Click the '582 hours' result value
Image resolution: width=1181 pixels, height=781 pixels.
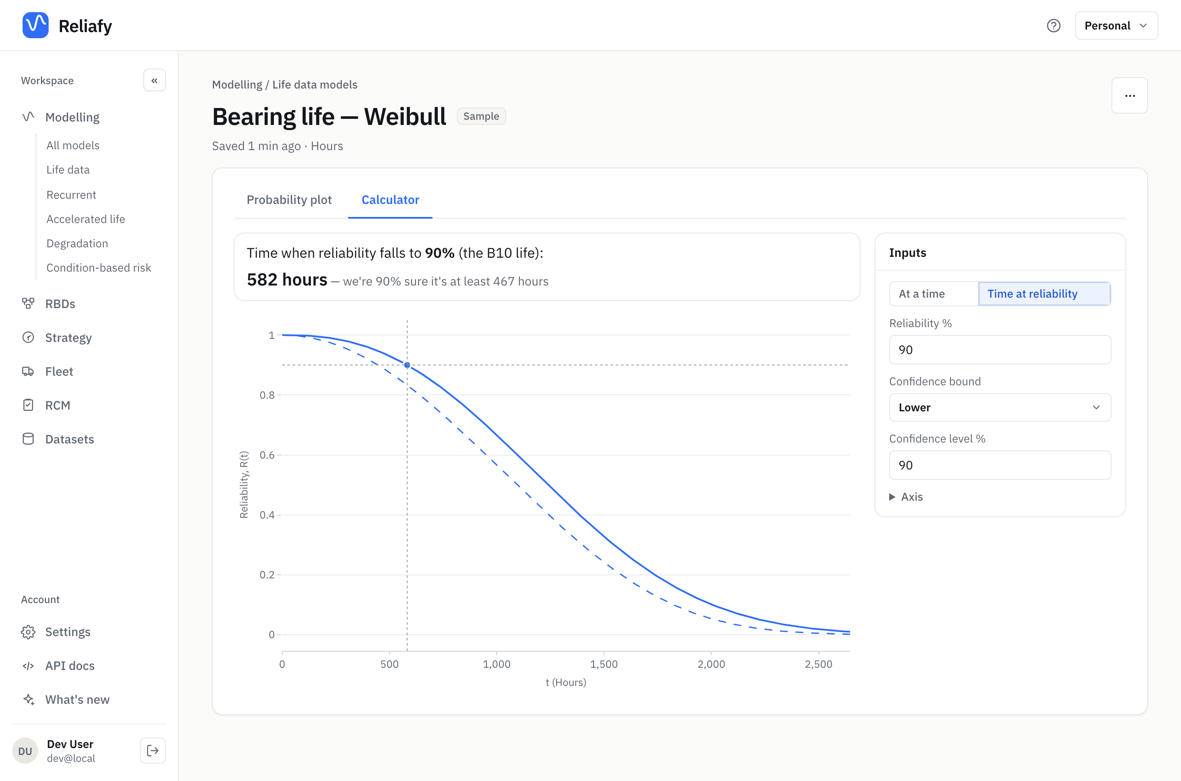287,279
